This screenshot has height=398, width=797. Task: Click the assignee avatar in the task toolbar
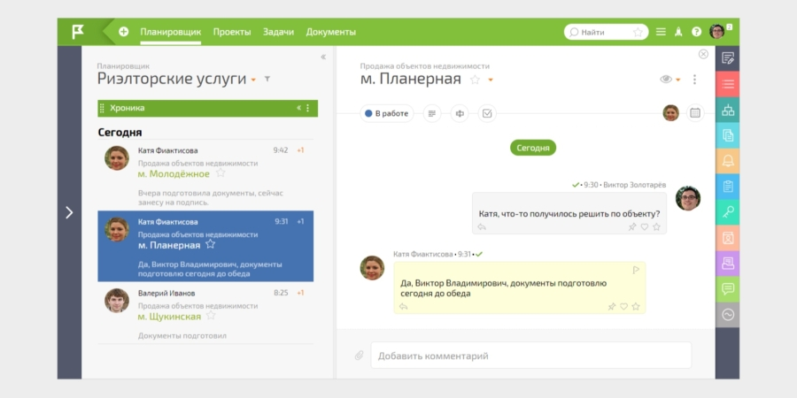click(x=671, y=112)
